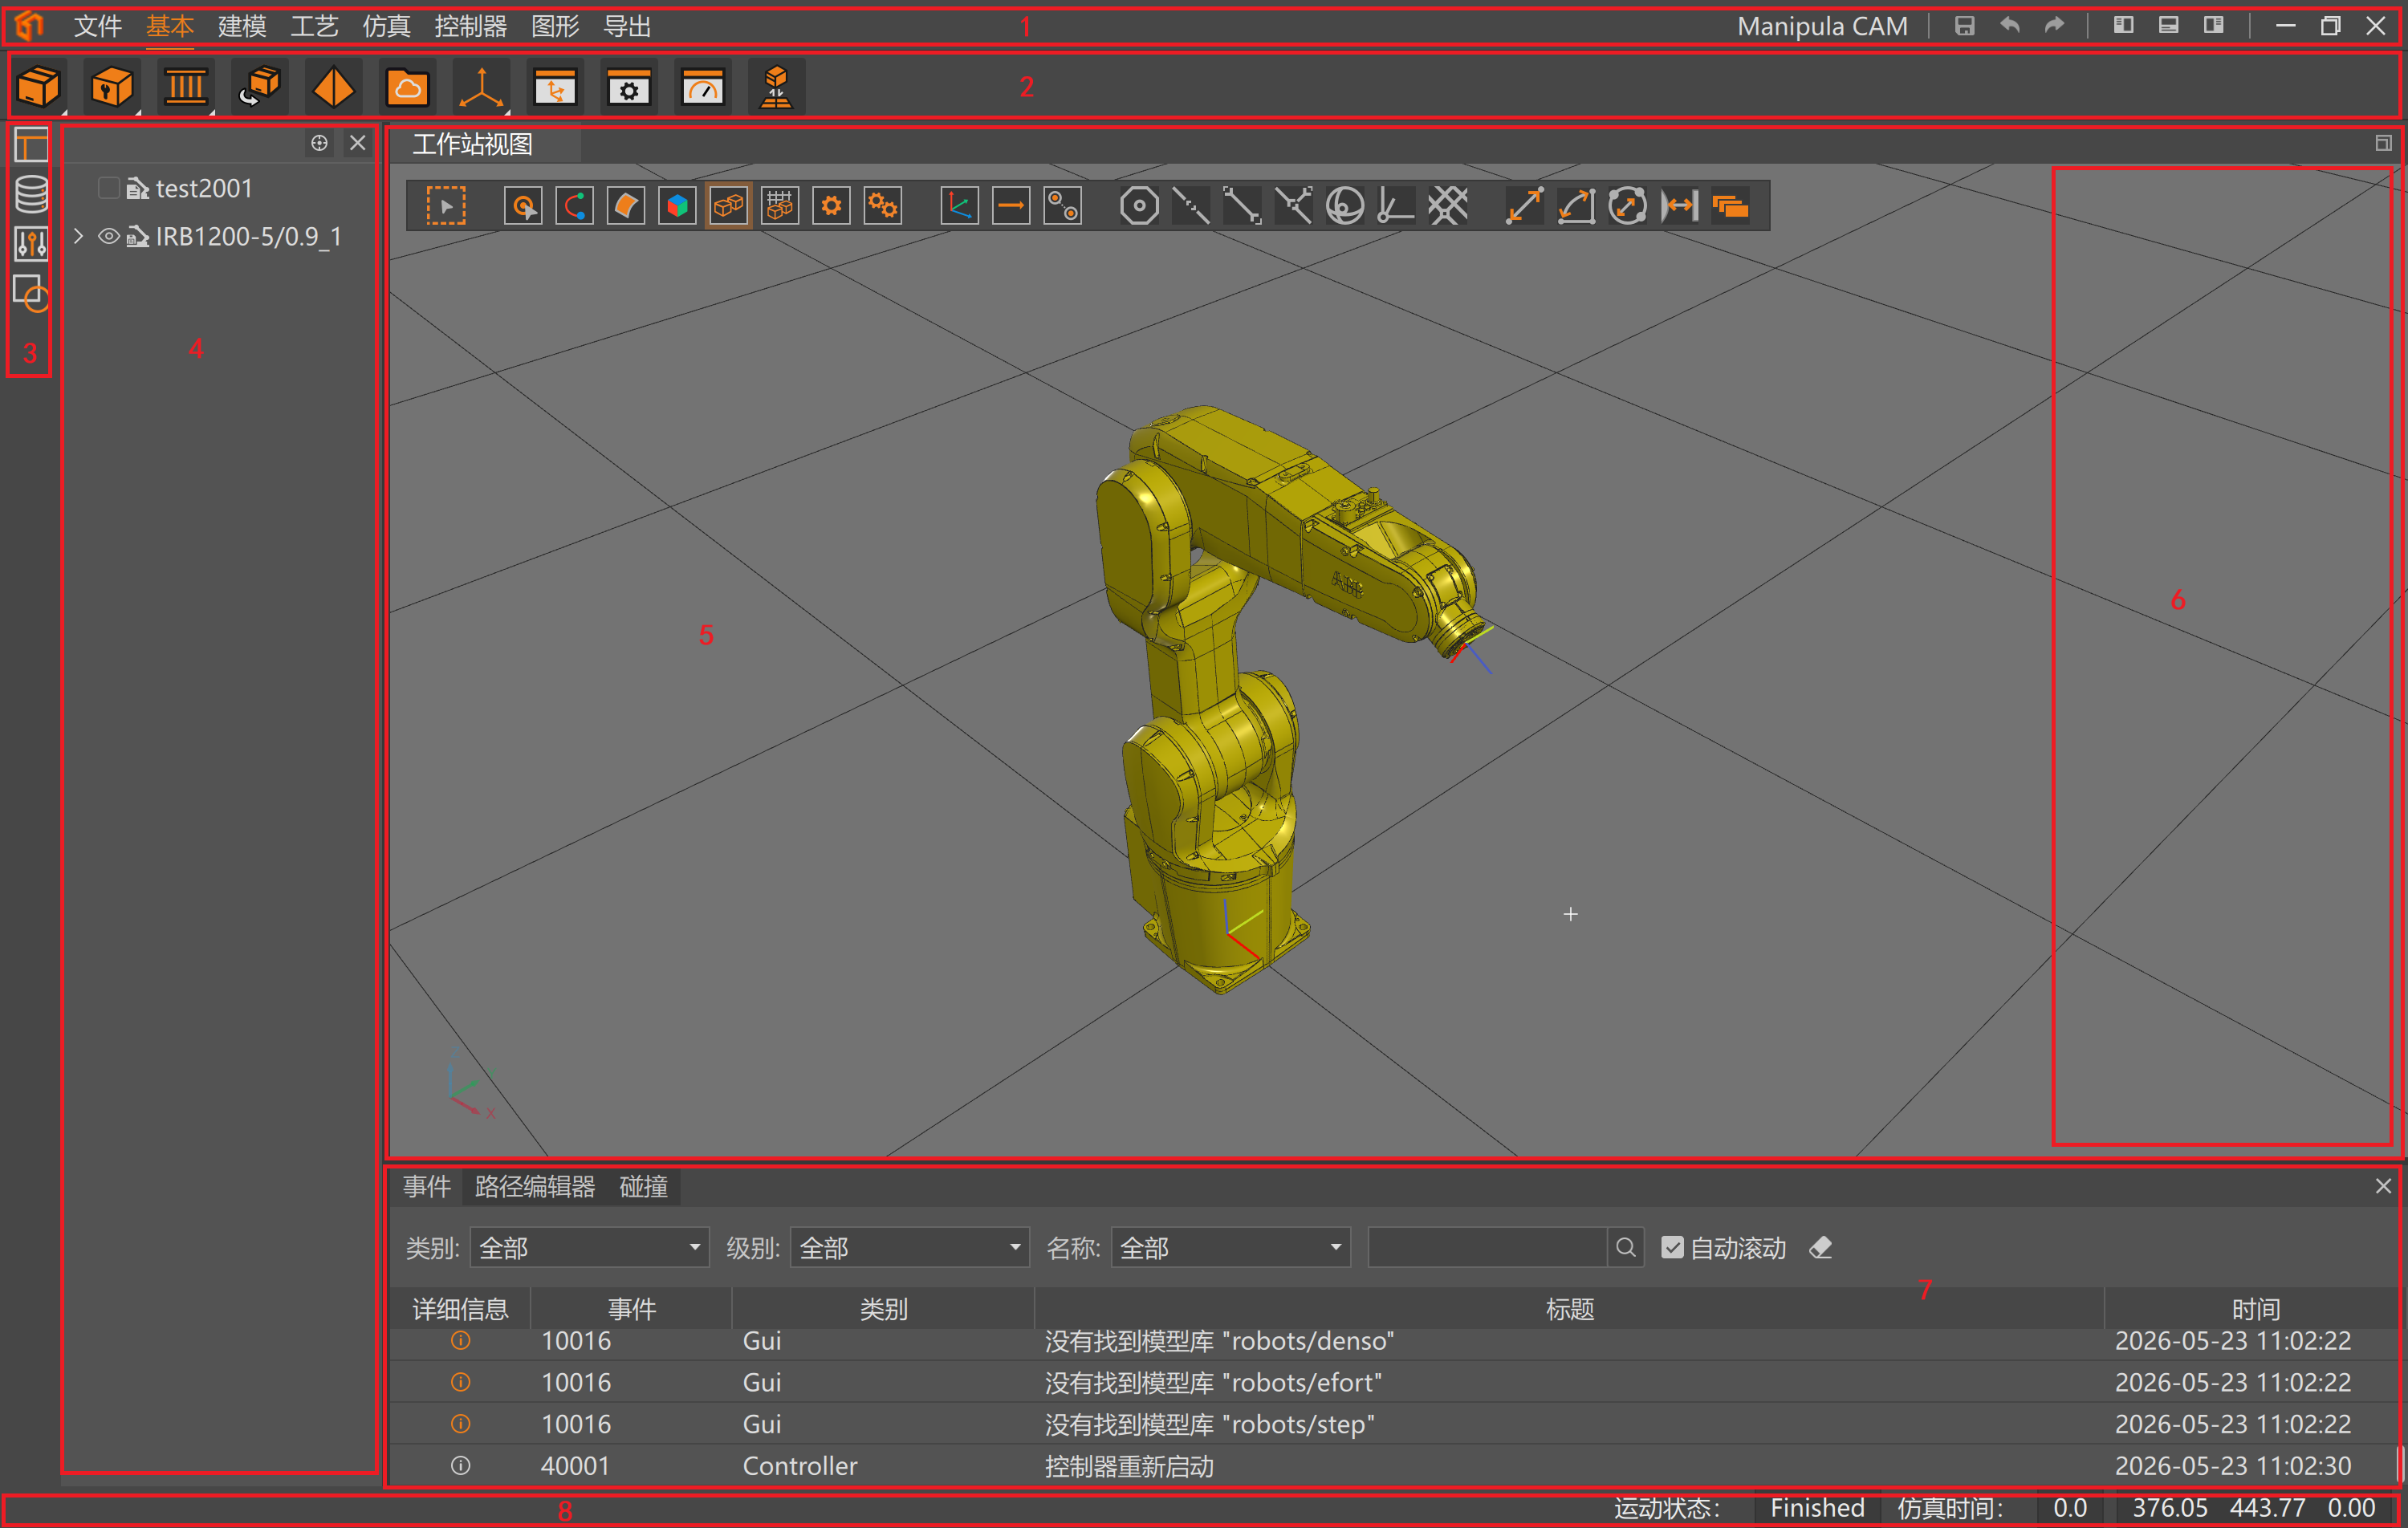Open the 仿真 ribbon tab
Screen dimensions: 2408x1528
[387, 26]
